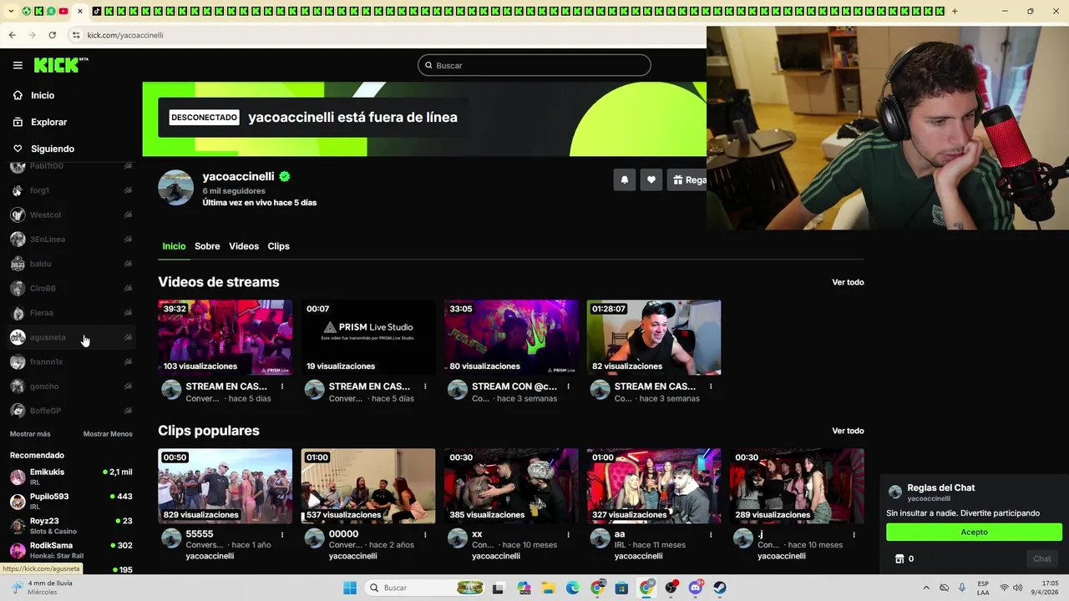Play the 01:28:07 stream video thumbnail
Screen dimensions: 1069x601
(654, 337)
